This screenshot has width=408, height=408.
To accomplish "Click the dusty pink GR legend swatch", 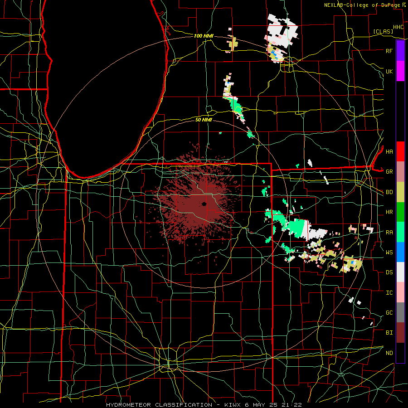I will click(x=400, y=171).
